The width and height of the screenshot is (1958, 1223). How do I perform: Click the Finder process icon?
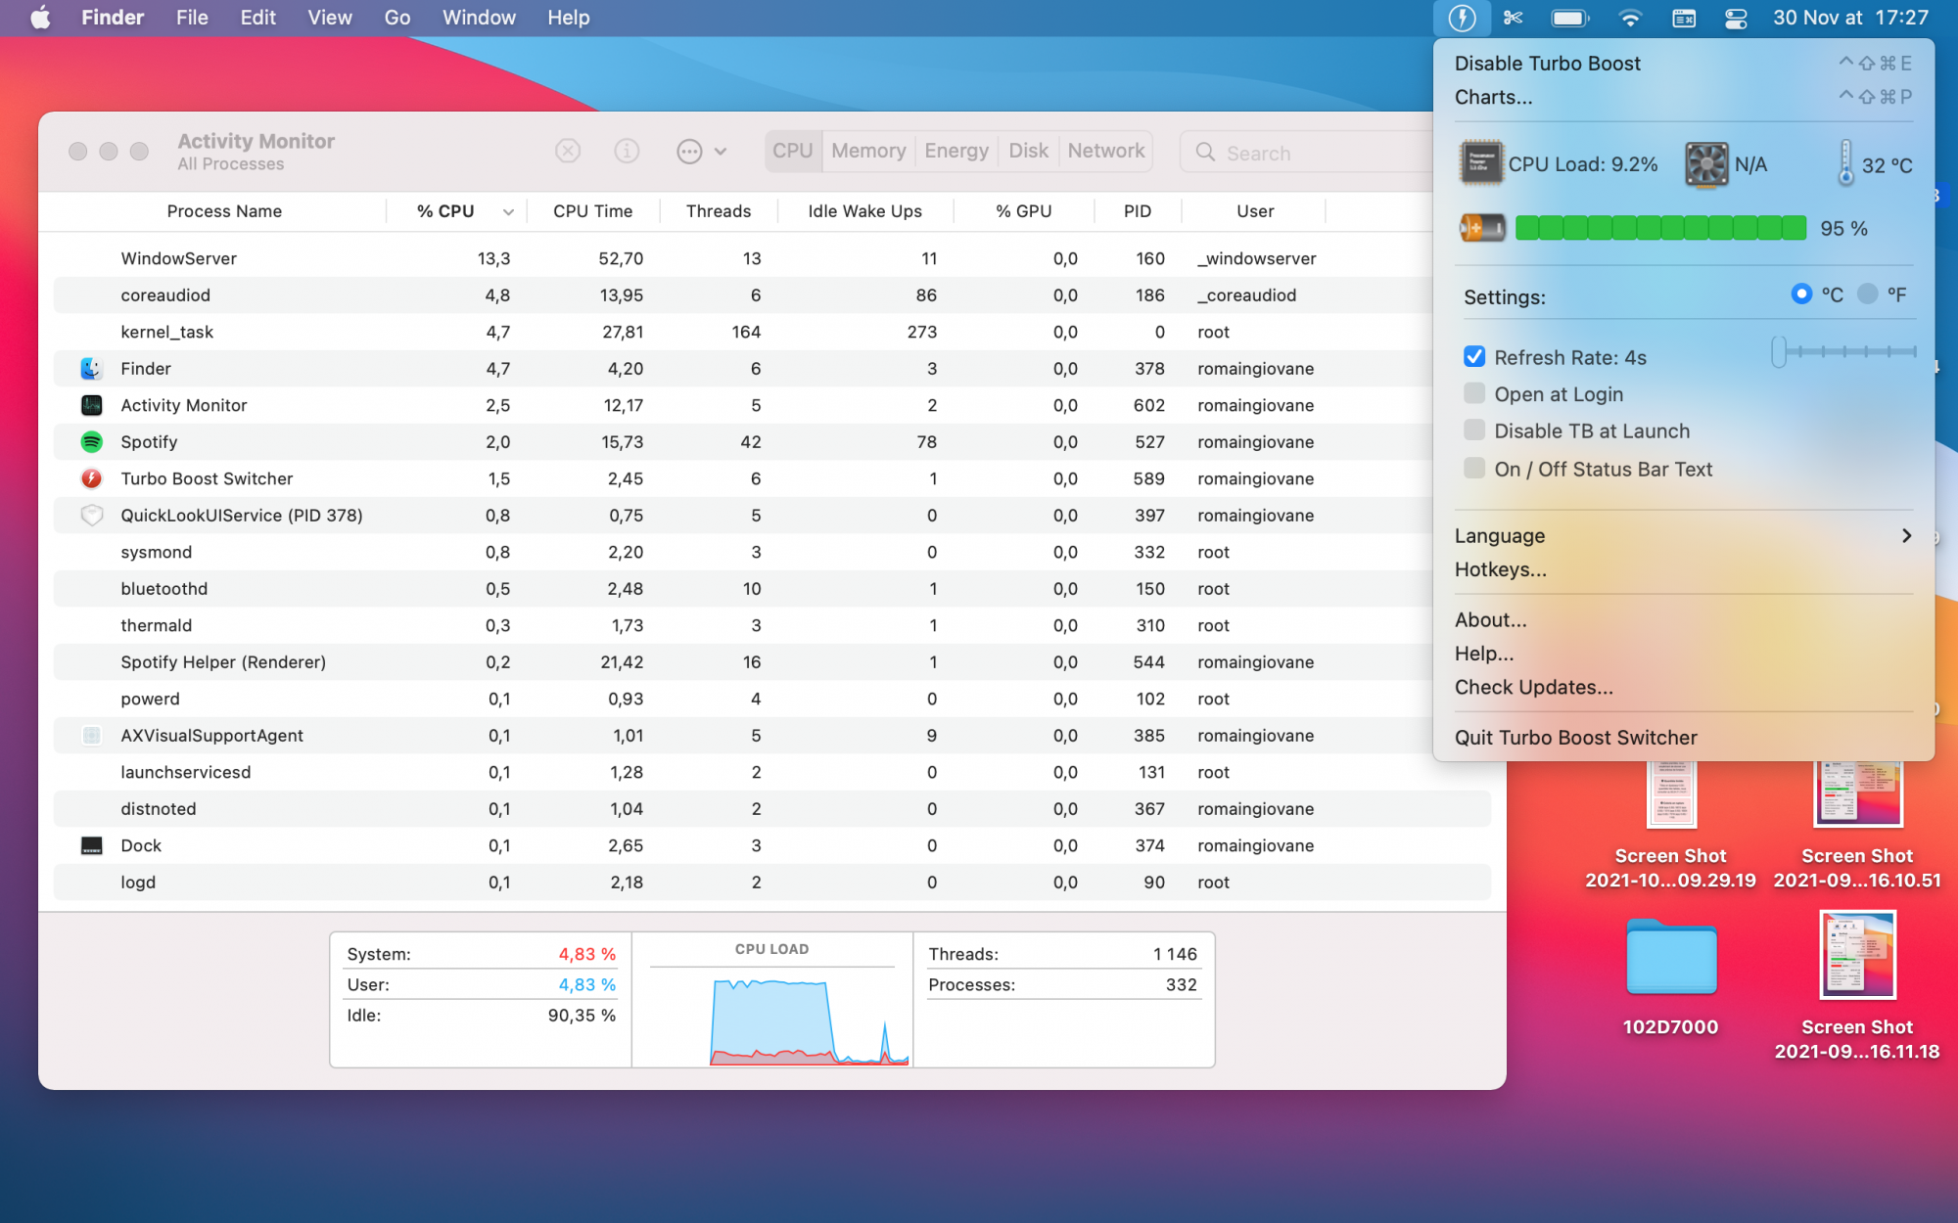91,369
